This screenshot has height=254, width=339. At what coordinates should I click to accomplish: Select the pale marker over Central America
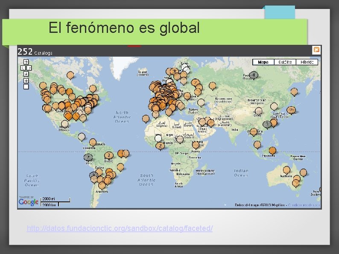coord(82,137)
